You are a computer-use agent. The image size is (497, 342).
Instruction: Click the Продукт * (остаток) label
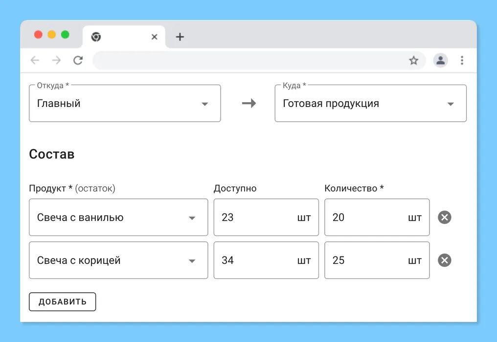tap(72, 189)
